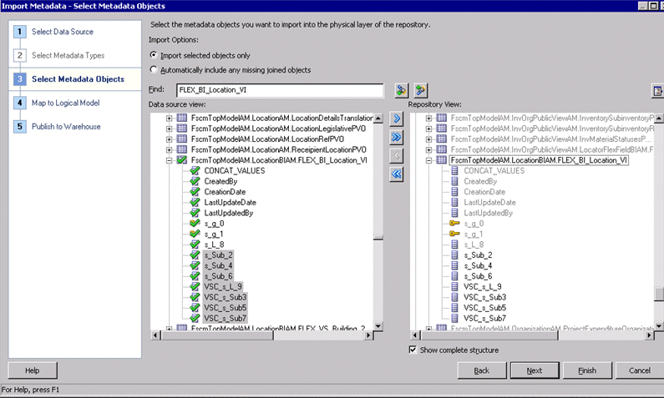This screenshot has width=664, height=398.
Task: Click column icon of CONCAT_VALUES in Repository View
Action: coord(454,170)
